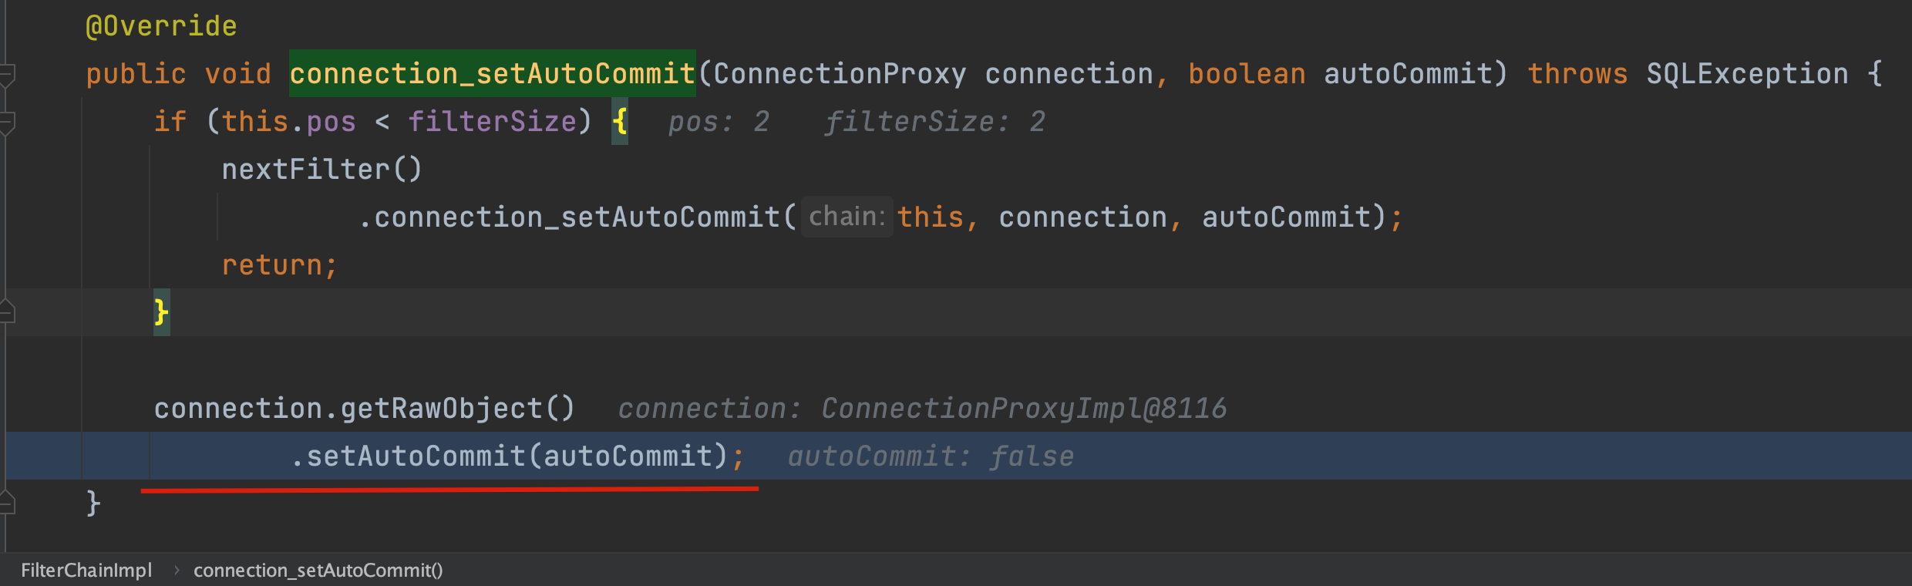Collapse the connection_setAutoCommit method fold marker
This screenshot has width=1912, height=586.
pos(7,75)
